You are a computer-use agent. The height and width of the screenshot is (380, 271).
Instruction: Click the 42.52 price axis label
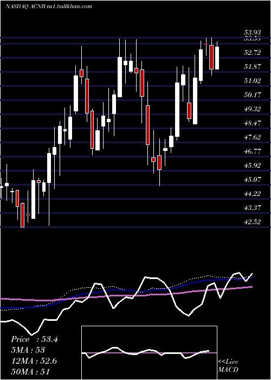253,221
